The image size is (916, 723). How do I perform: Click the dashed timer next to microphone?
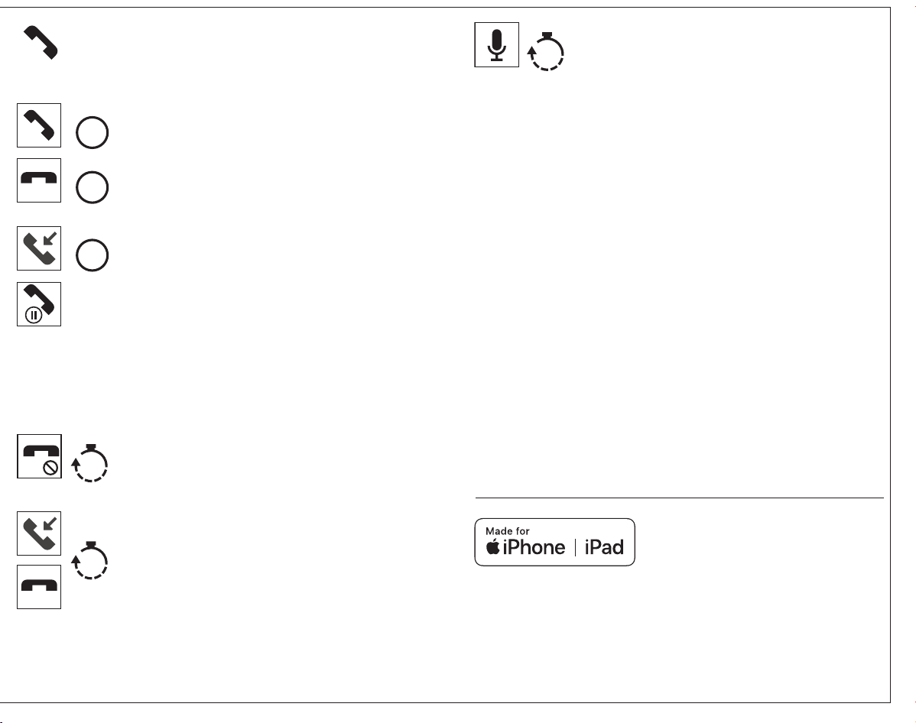point(546,51)
